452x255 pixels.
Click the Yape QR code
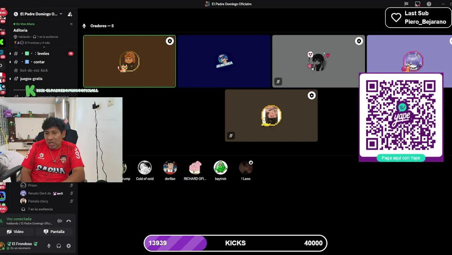tap(401, 115)
